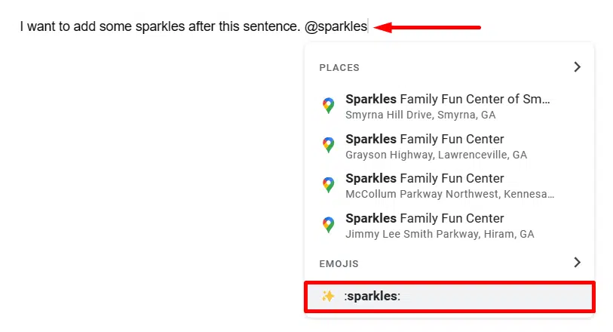This screenshot has height=332, width=613.
Task: Insert the :sparkles: emoji text suggestion
Action: tap(372, 297)
